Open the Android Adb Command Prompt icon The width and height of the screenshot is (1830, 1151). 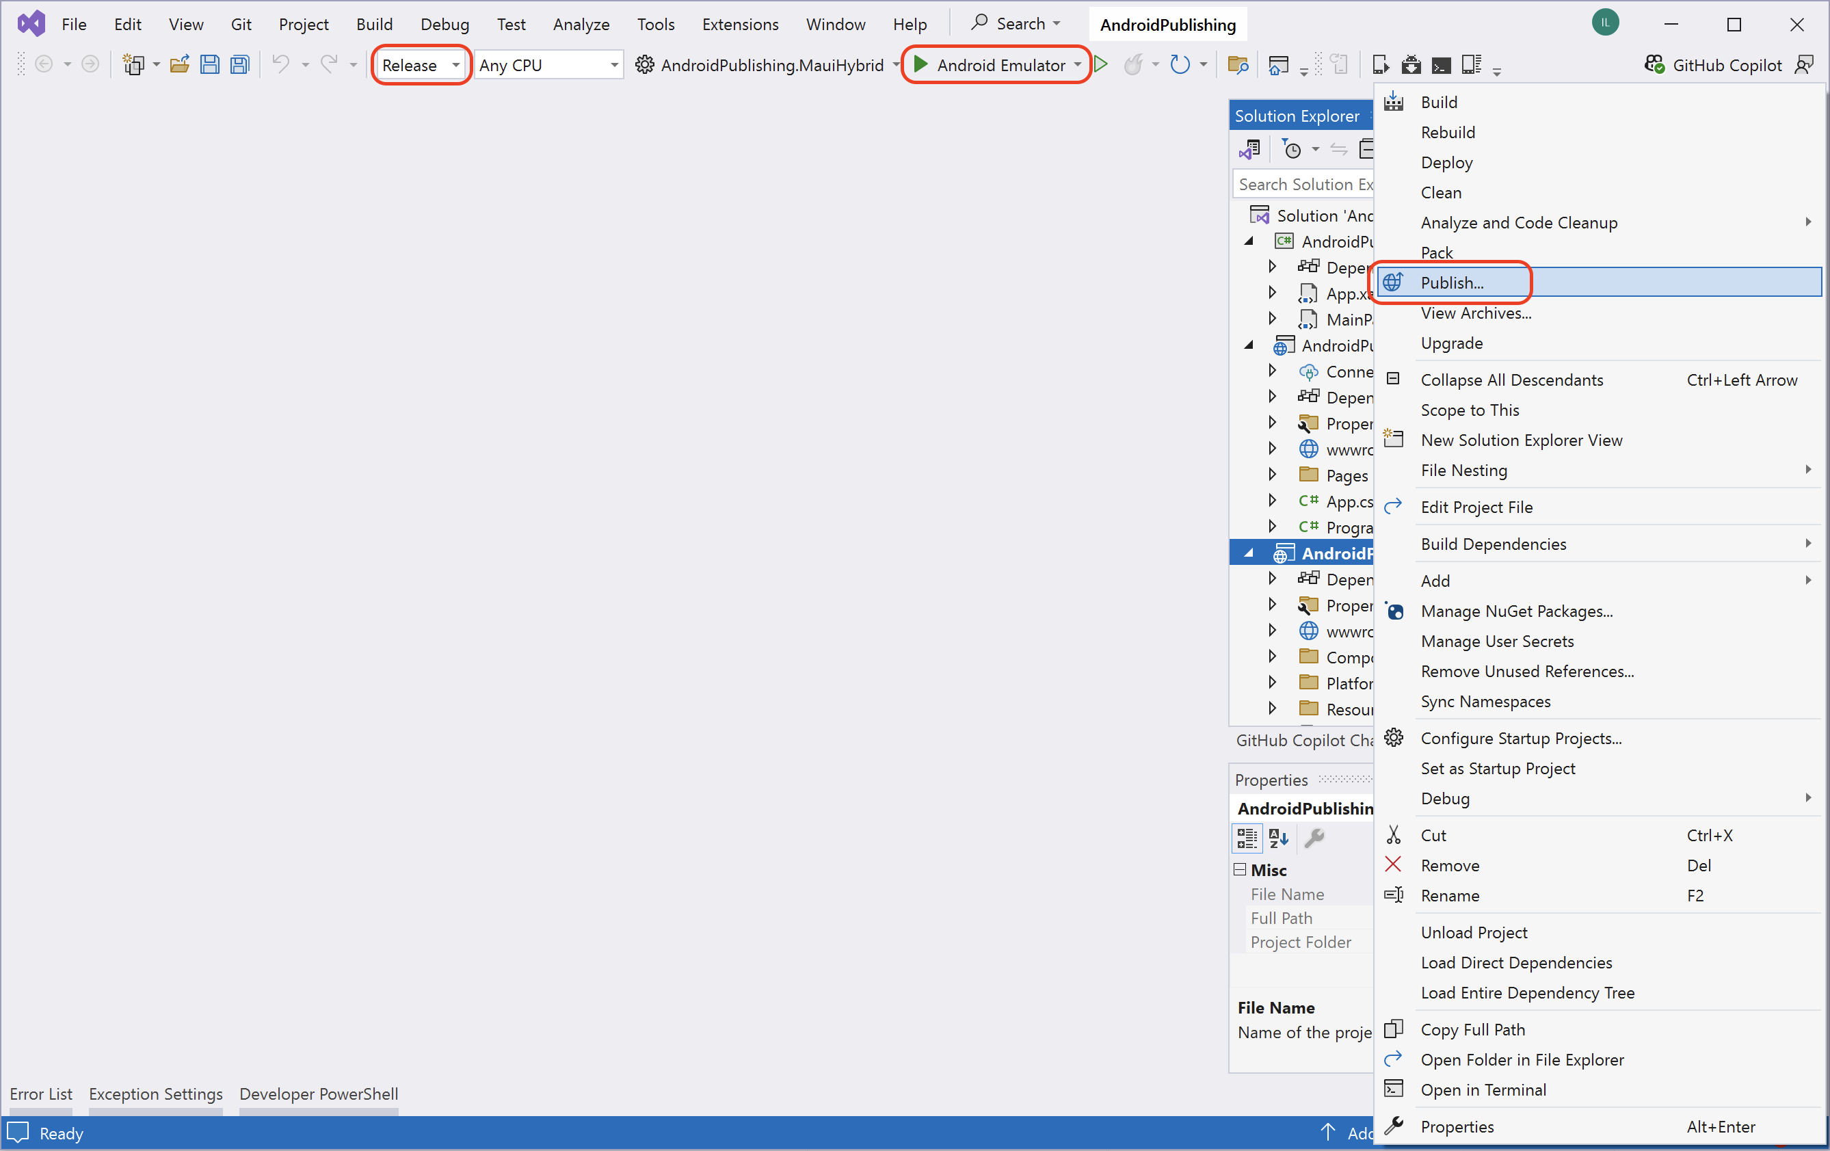[1441, 66]
